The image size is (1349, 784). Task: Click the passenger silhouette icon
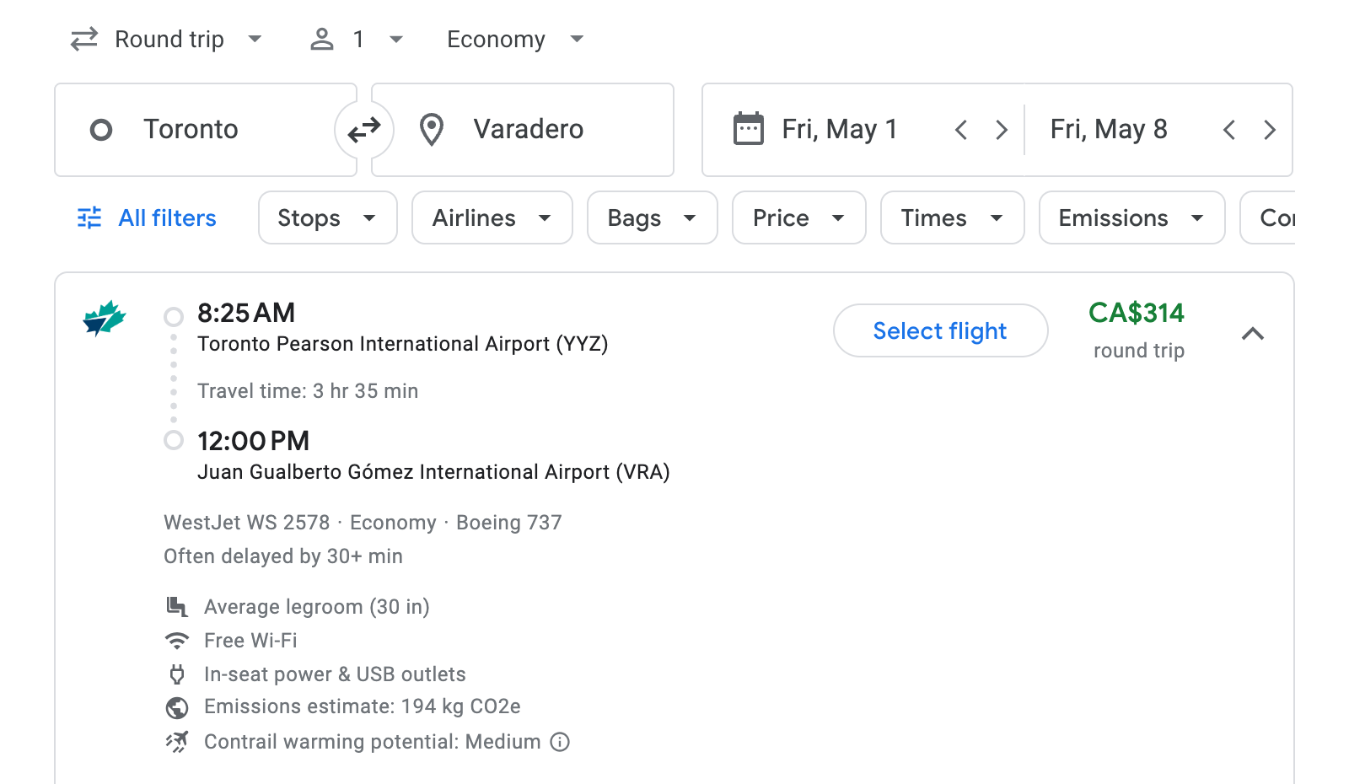(x=321, y=39)
